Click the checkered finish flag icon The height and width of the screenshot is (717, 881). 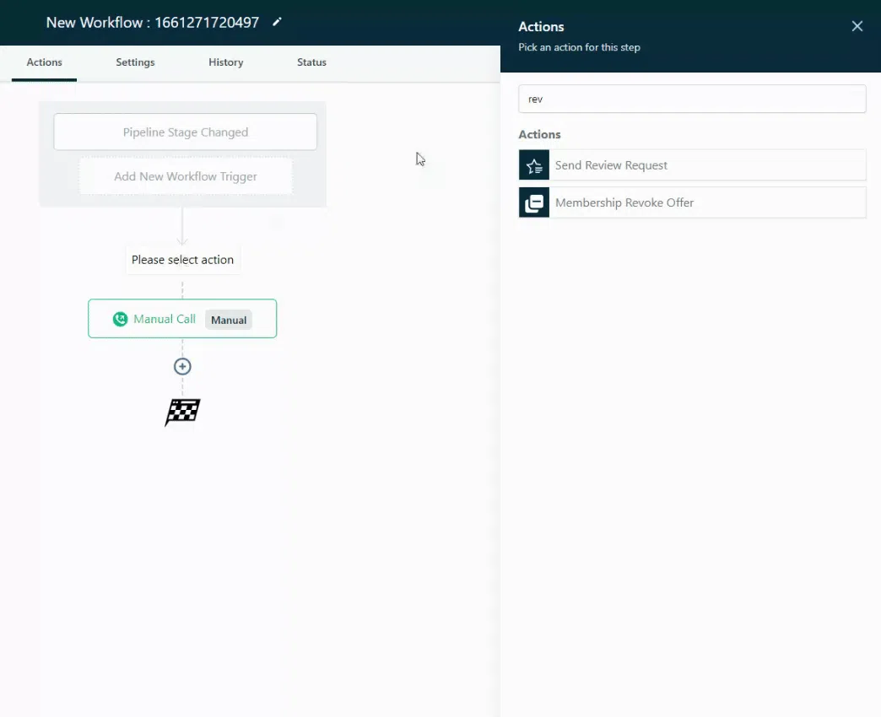click(182, 412)
